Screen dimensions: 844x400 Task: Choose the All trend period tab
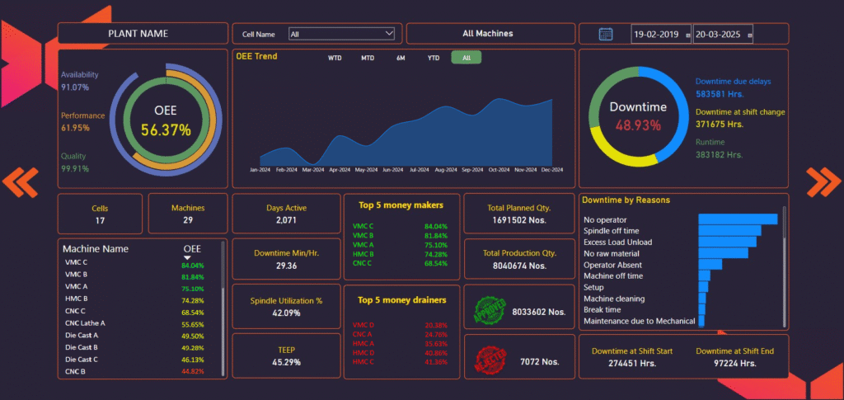pos(467,58)
